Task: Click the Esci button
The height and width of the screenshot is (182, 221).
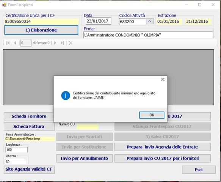Action: pyautogui.click(x=199, y=169)
